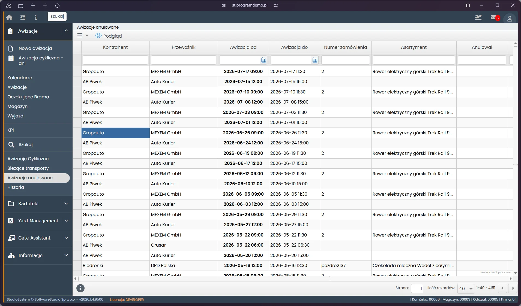Expand the Gate Assistant chevron
This screenshot has height=306, width=521.
click(x=66, y=238)
